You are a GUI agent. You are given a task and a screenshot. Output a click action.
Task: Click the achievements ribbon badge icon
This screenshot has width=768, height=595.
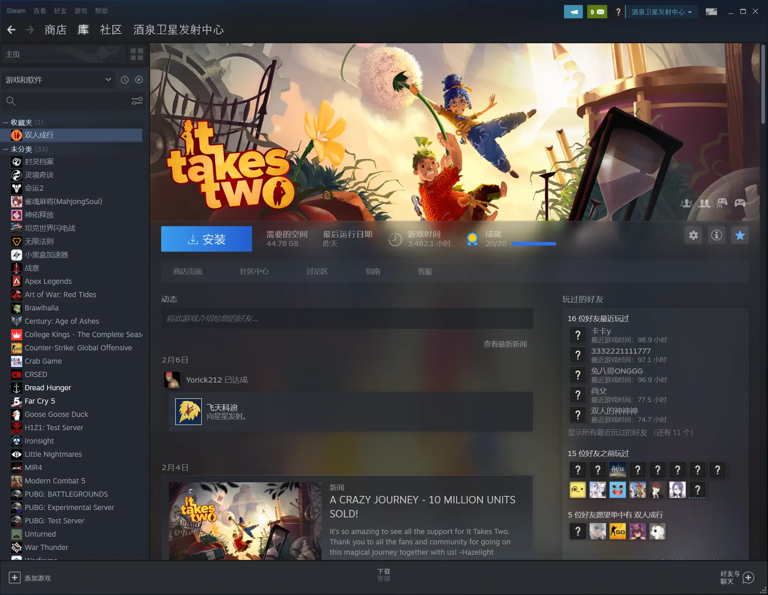[472, 239]
